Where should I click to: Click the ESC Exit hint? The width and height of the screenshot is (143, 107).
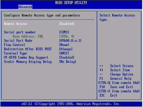[x=108, y=95]
